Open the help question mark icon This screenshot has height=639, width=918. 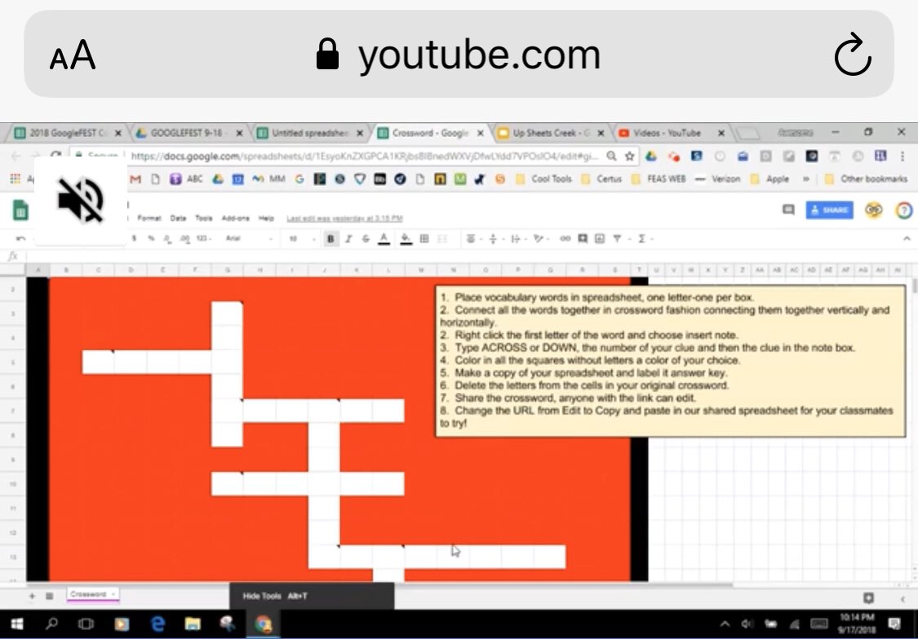(x=904, y=210)
